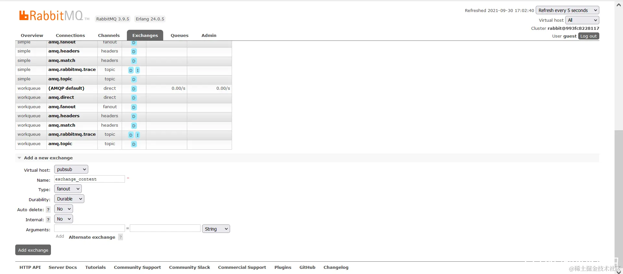This screenshot has height=274, width=623.
Task: Click the scrollbar up arrow
Action: coord(619,5)
